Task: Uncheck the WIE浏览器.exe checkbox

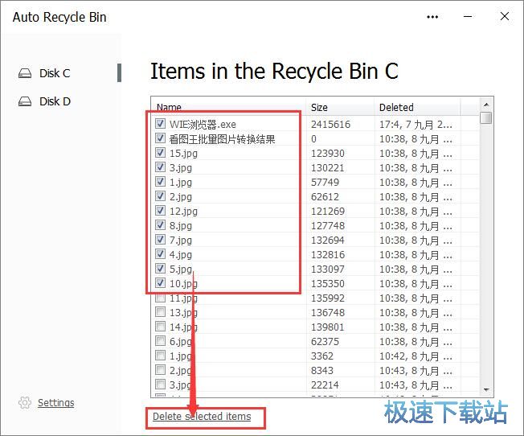Action: pos(160,124)
